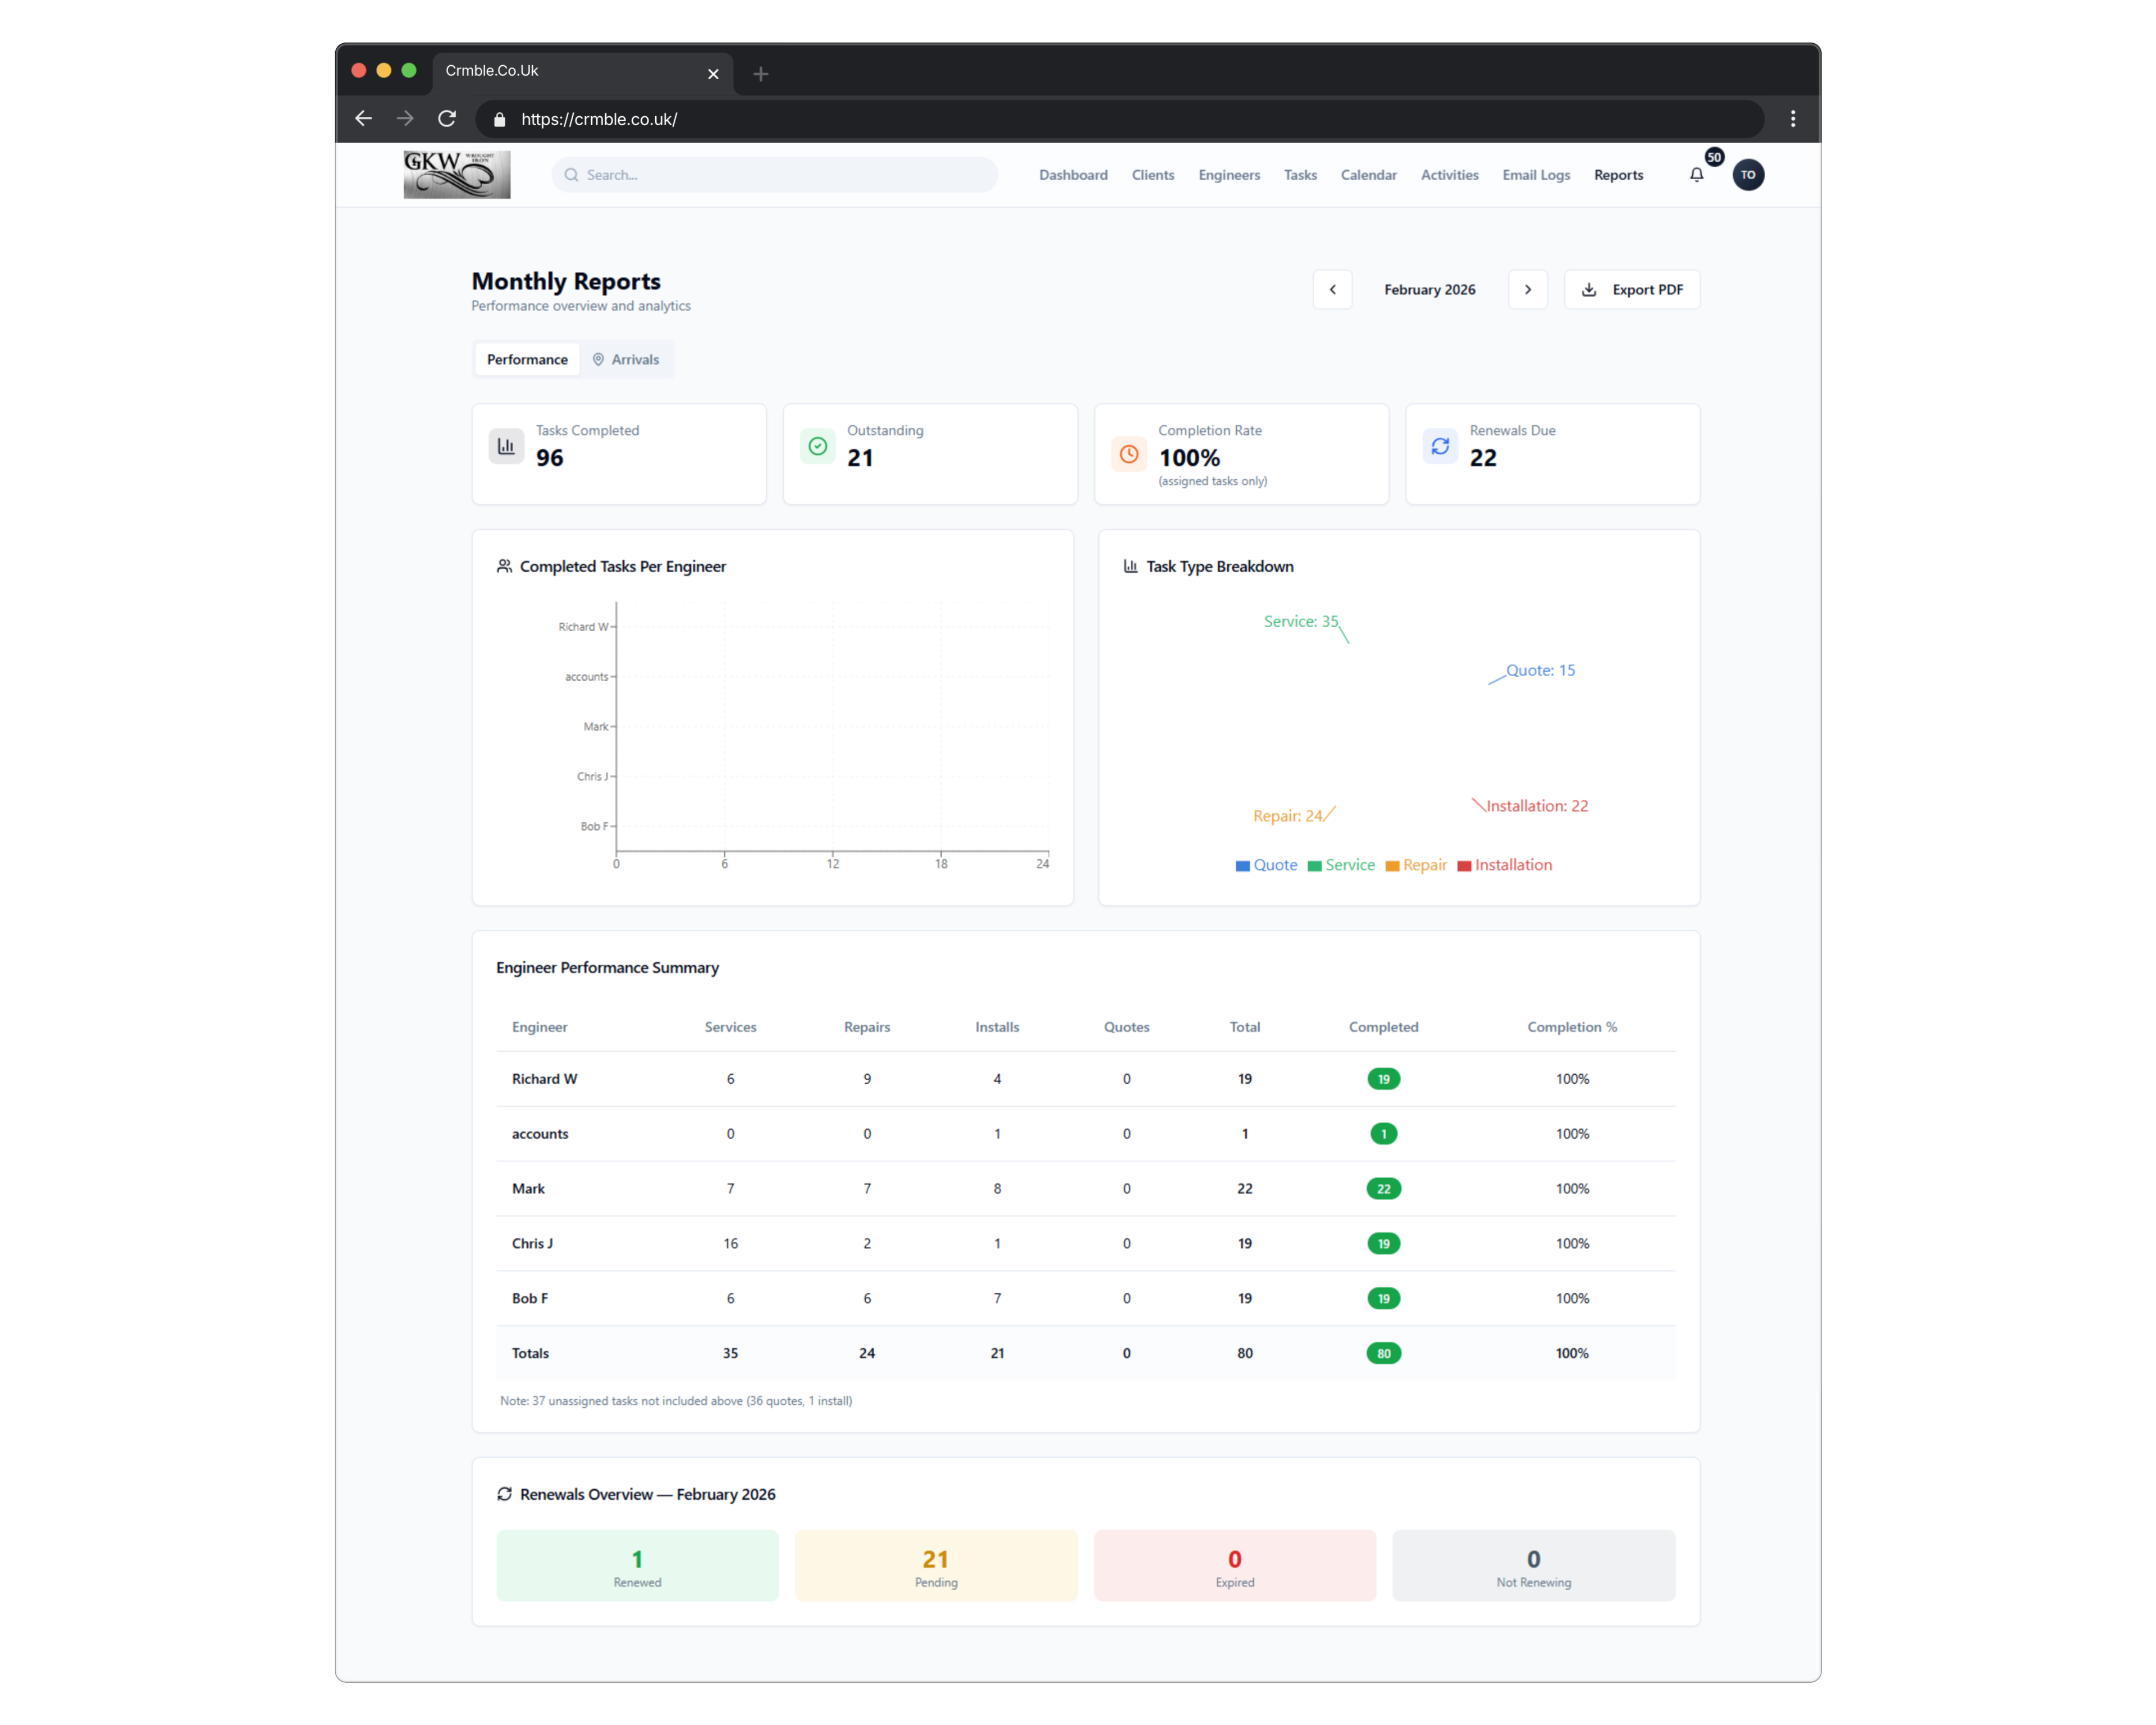This screenshot has width=2156, height=1725.
Task: Go to next month with right chevron
Action: (x=1527, y=290)
